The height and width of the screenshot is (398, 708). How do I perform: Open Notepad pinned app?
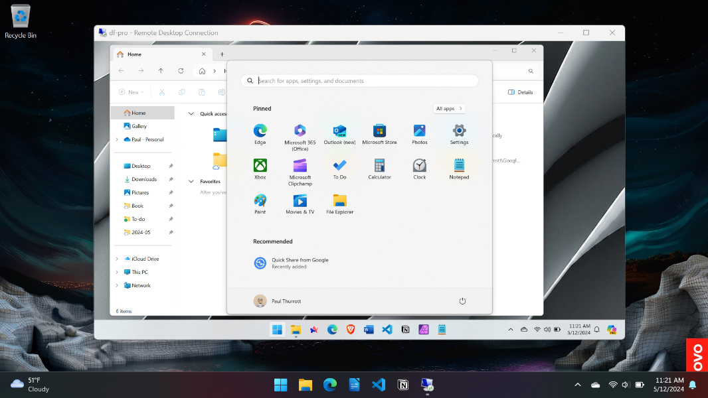point(459,169)
